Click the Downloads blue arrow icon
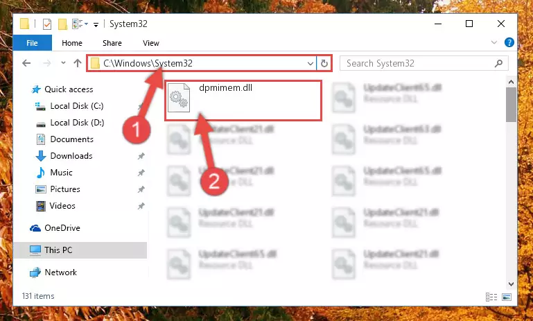Viewport: 533px width, 321px height. click(41, 156)
